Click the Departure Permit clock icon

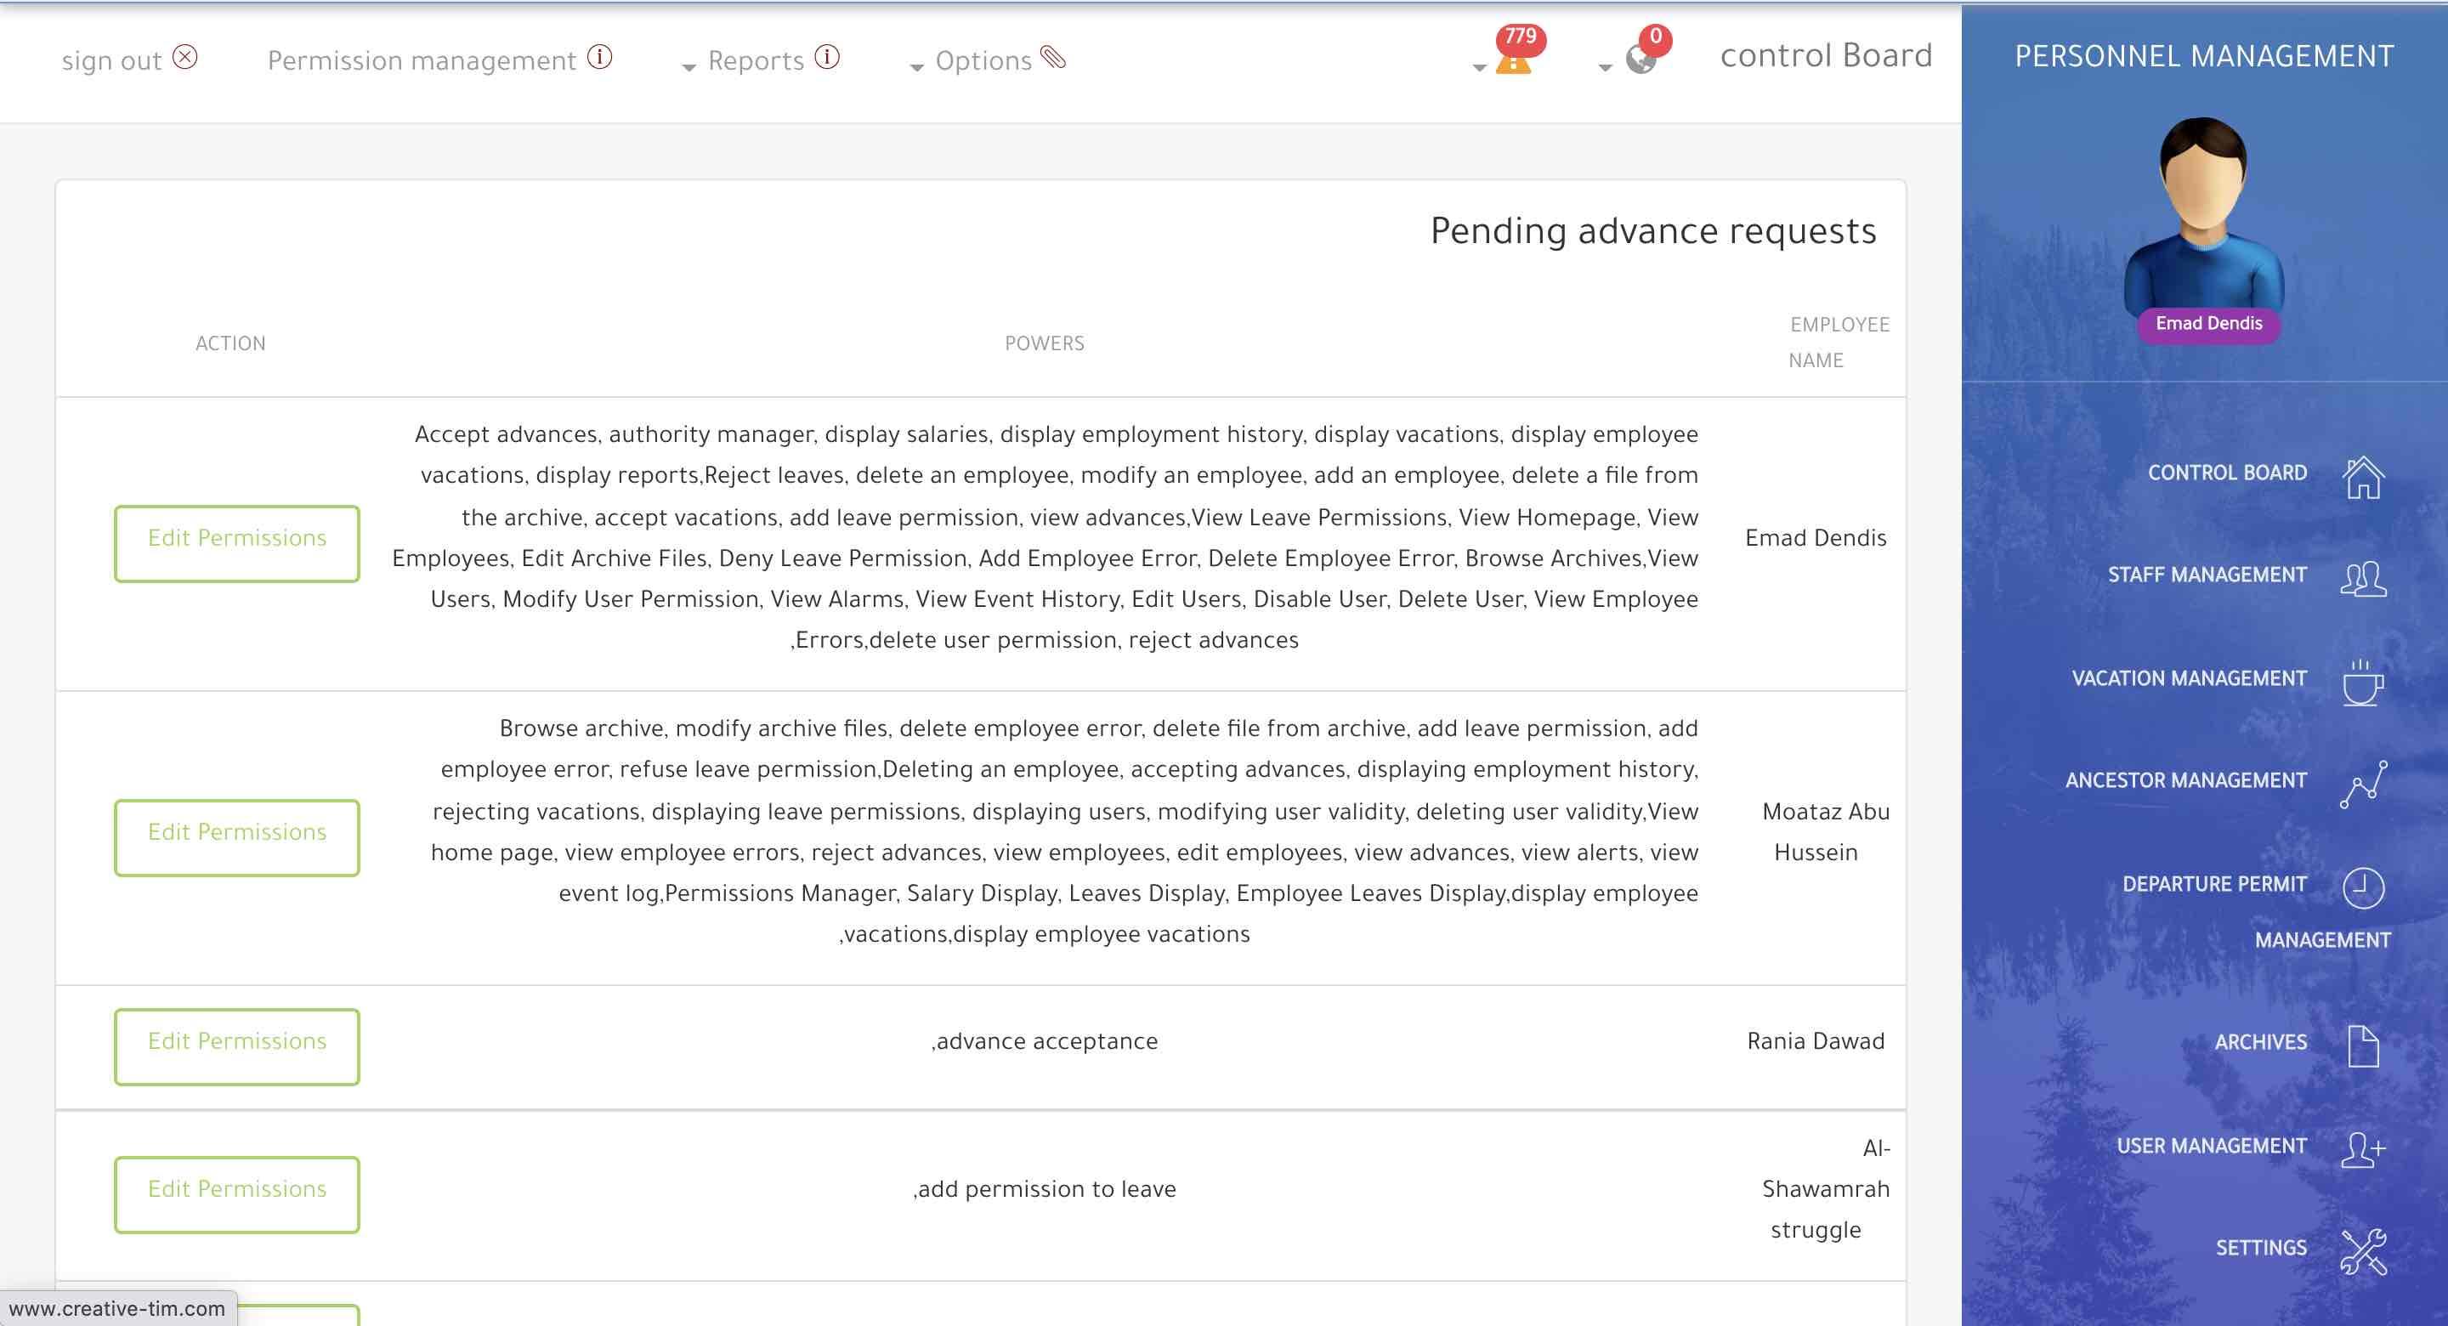[2362, 887]
